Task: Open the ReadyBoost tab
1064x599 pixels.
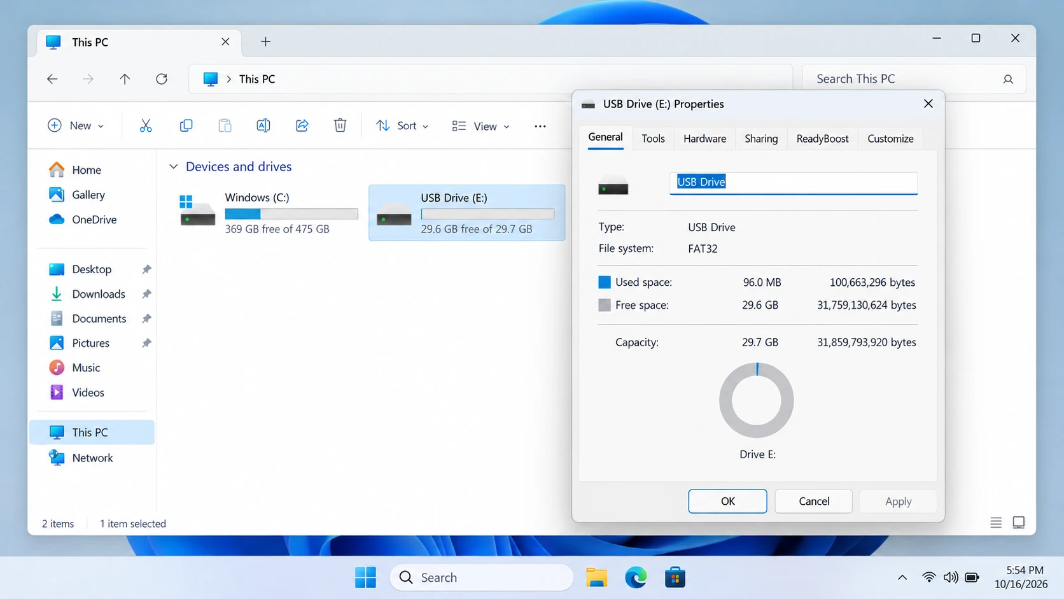Action: (x=822, y=138)
